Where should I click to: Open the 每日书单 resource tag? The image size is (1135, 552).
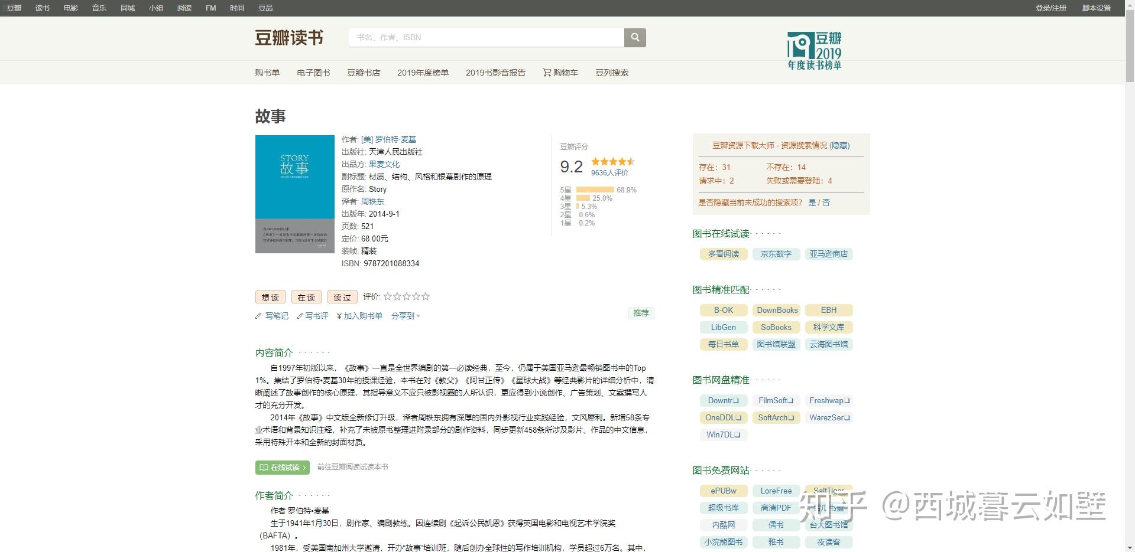(724, 344)
